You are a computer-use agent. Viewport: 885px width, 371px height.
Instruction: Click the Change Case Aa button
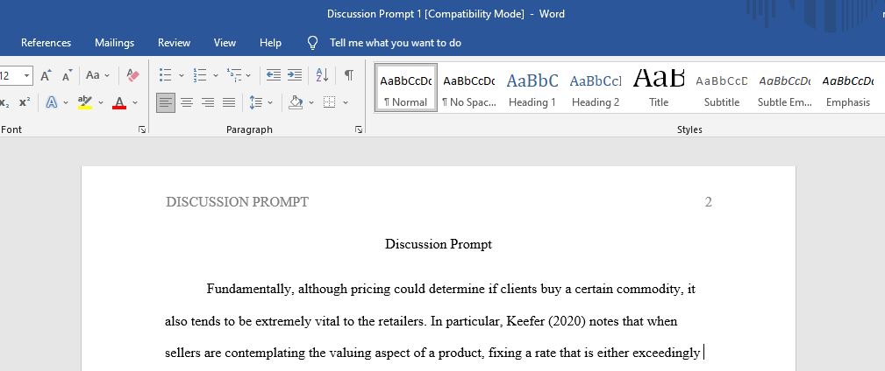coord(97,75)
